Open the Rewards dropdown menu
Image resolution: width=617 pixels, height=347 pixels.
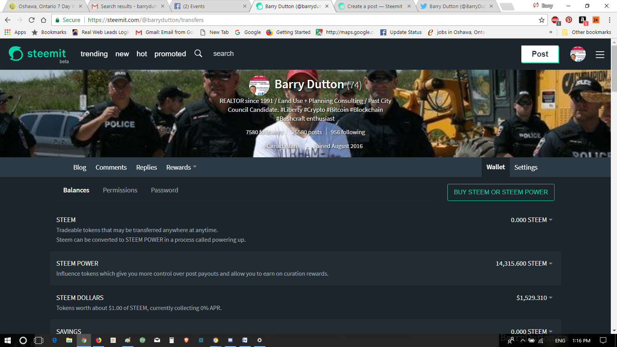(181, 167)
